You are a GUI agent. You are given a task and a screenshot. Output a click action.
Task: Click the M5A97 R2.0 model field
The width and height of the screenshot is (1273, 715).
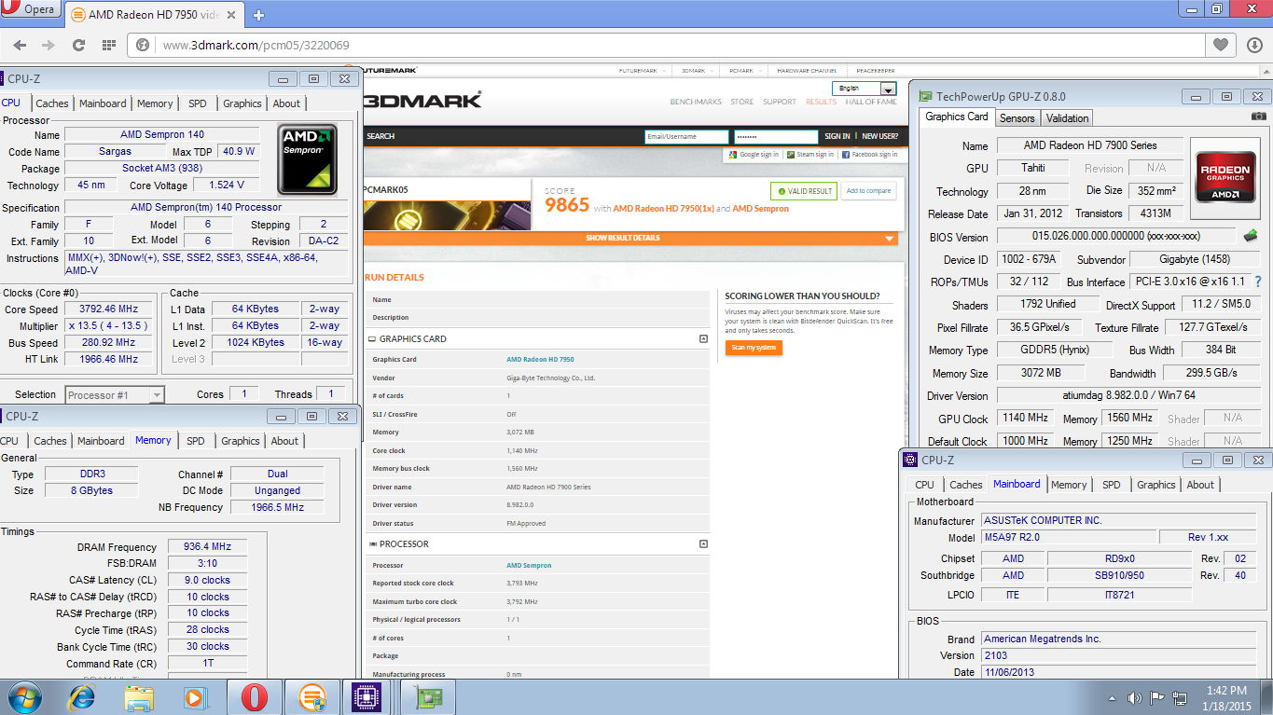pos(1068,538)
